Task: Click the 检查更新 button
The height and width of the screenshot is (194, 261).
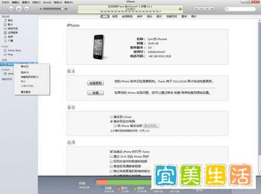Action: (x=96, y=83)
